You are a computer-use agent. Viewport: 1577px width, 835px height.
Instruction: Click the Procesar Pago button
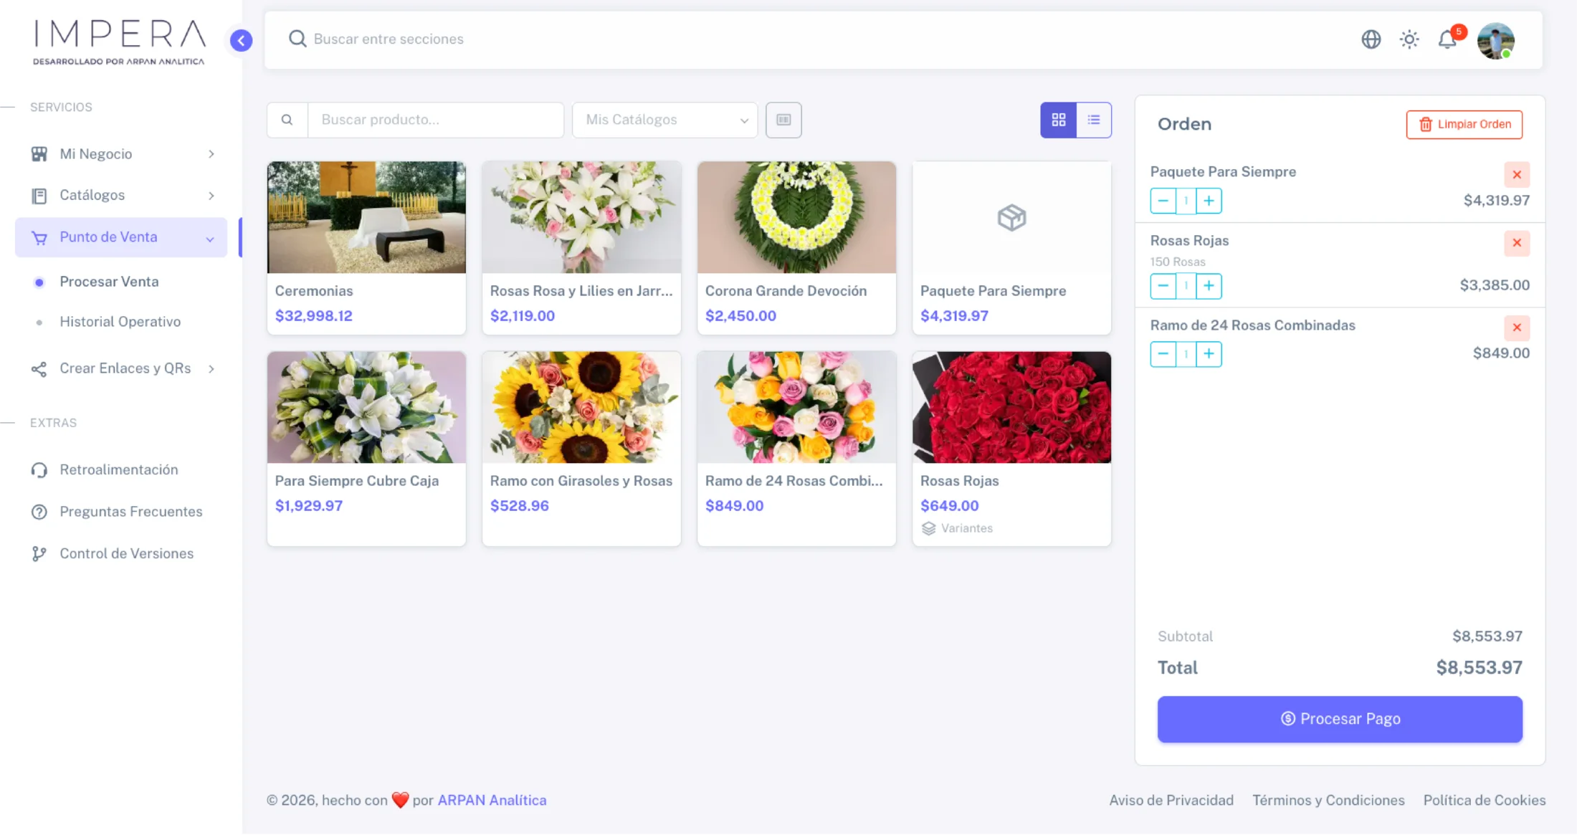click(1339, 719)
